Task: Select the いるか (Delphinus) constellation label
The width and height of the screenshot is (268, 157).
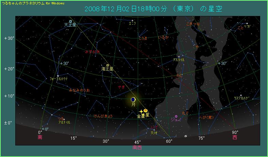Action: 163,38
